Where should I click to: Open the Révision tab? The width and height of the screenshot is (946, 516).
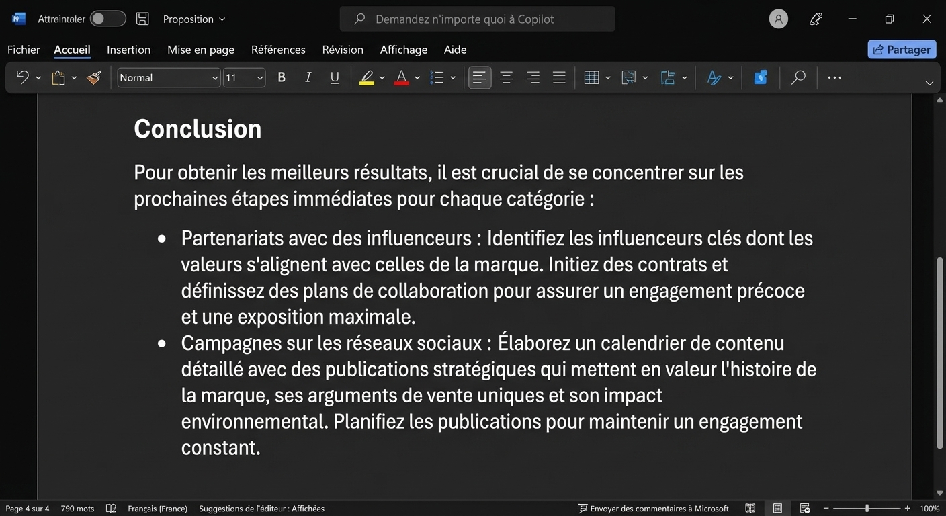coord(343,50)
